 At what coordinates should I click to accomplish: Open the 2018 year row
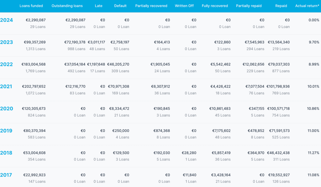point(6,153)
